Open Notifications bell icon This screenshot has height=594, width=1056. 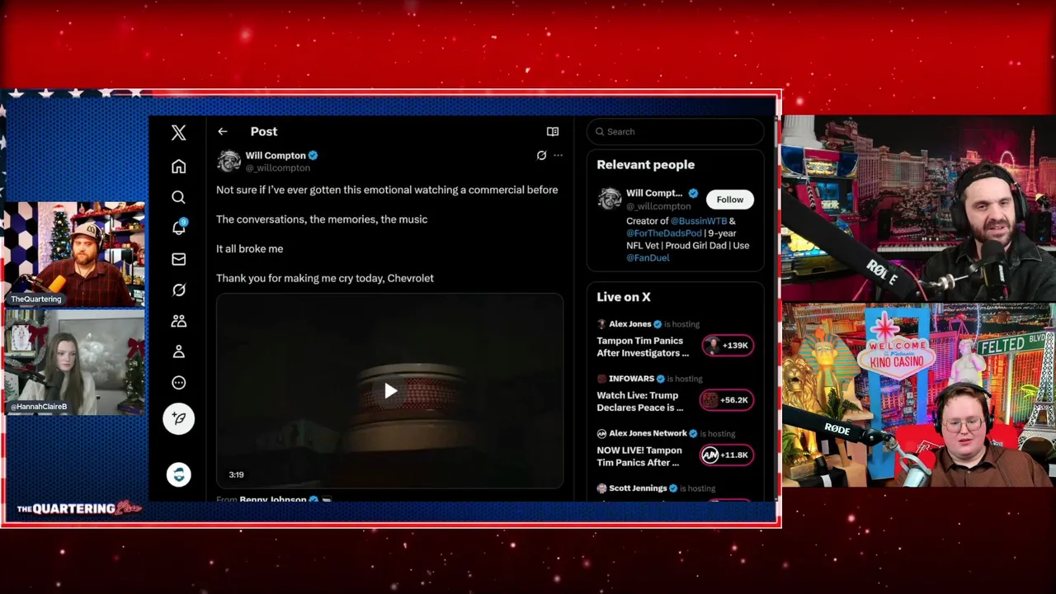coord(178,228)
